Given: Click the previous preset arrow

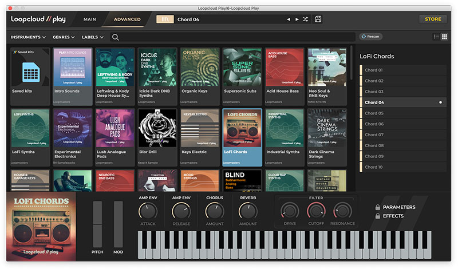Looking at the screenshot, I should click(289, 19).
